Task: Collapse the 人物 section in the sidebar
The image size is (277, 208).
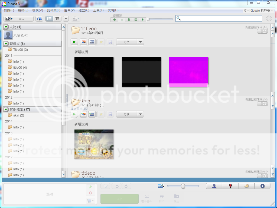Action: 6,27
